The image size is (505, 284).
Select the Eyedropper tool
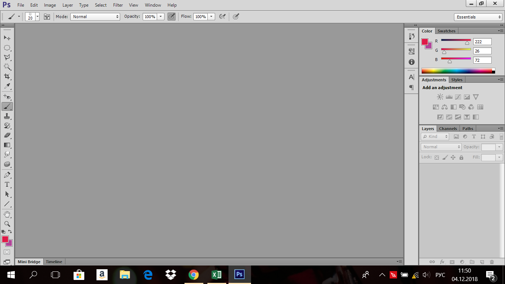(x=7, y=86)
